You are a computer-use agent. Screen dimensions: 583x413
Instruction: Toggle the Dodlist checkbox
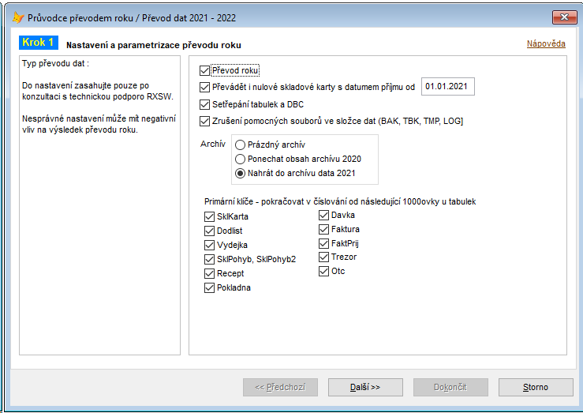(x=209, y=231)
